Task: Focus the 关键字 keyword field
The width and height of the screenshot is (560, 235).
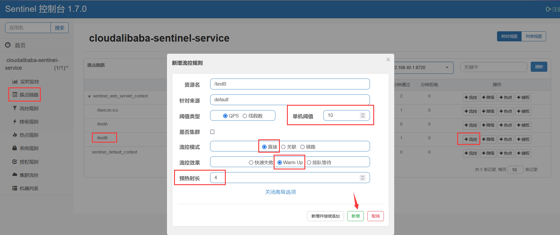Action: pyautogui.click(x=494, y=67)
